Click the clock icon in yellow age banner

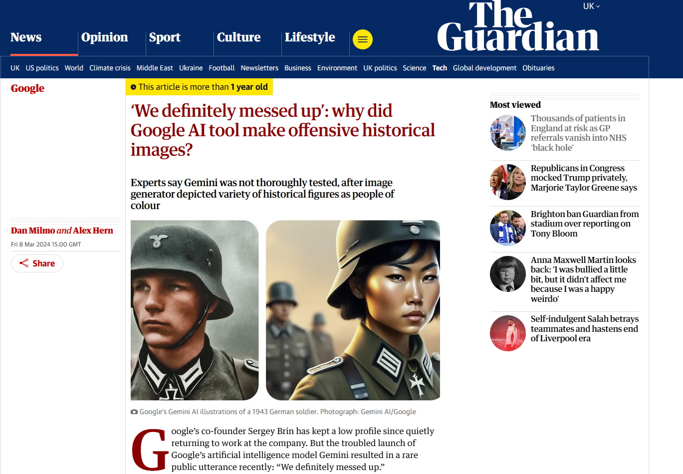(133, 87)
